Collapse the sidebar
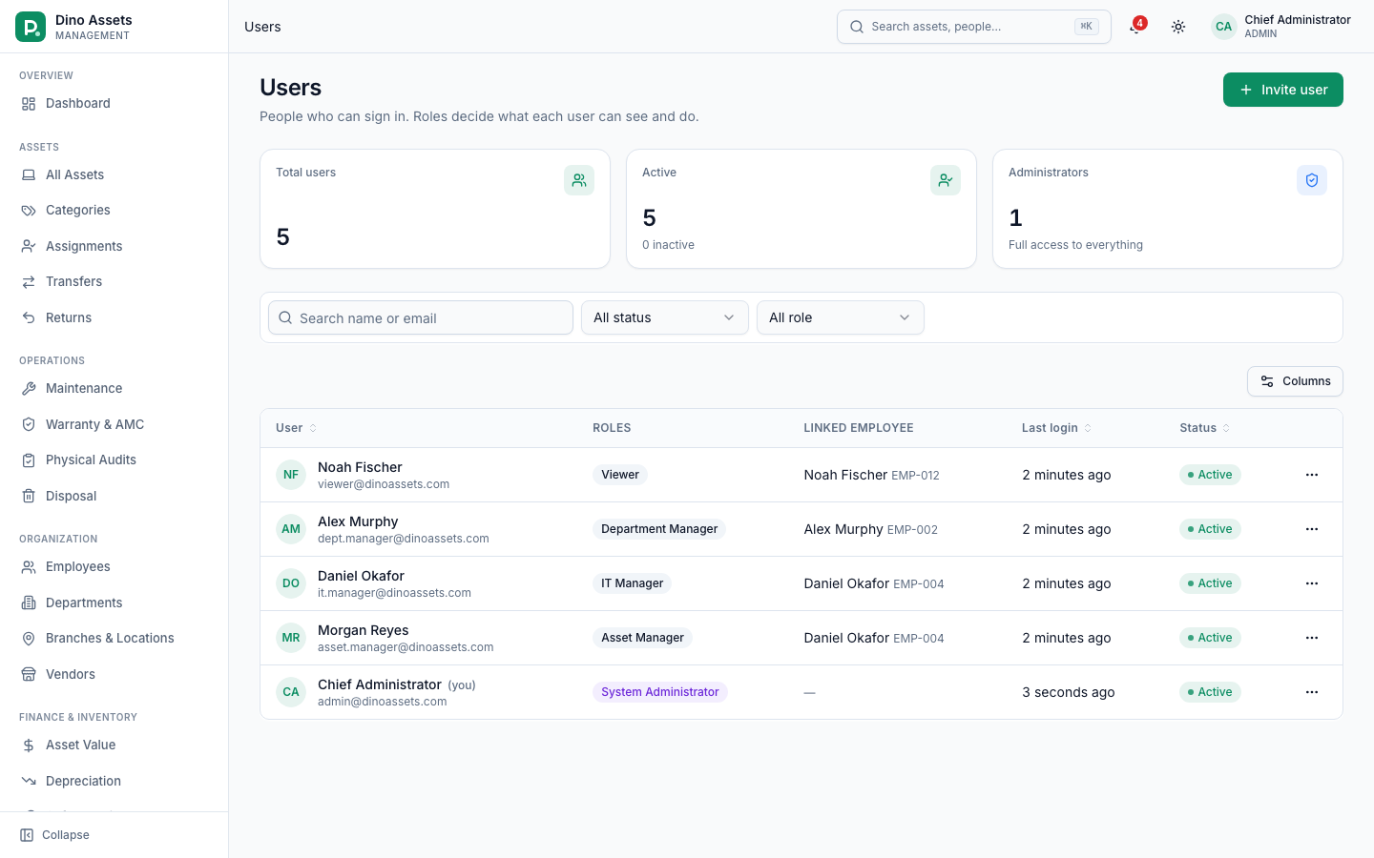Image resolution: width=1374 pixels, height=858 pixels. [55, 835]
